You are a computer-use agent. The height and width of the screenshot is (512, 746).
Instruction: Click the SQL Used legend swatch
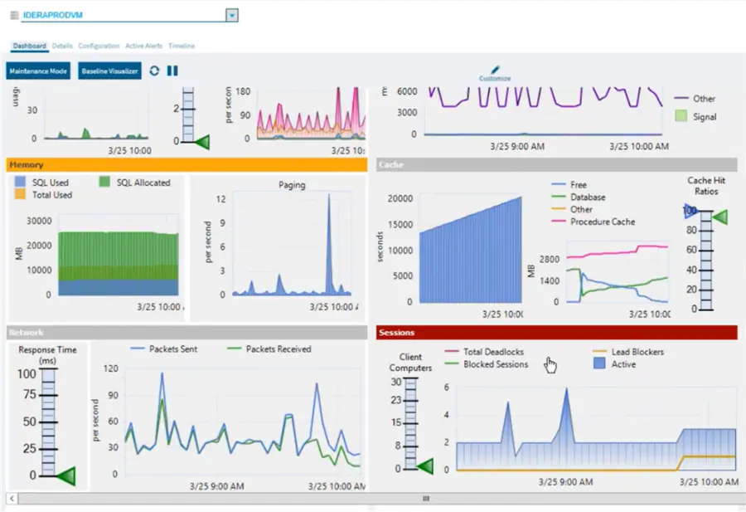tap(20, 182)
